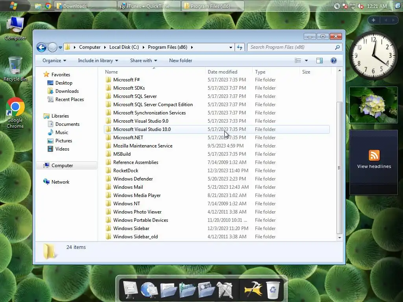The height and width of the screenshot is (302, 403).
Task: Select the Microsoft SDKs folder icon
Action: pyautogui.click(x=109, y=88)
